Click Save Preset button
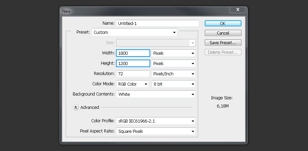 pyautogui.click(x=223, y=42)
